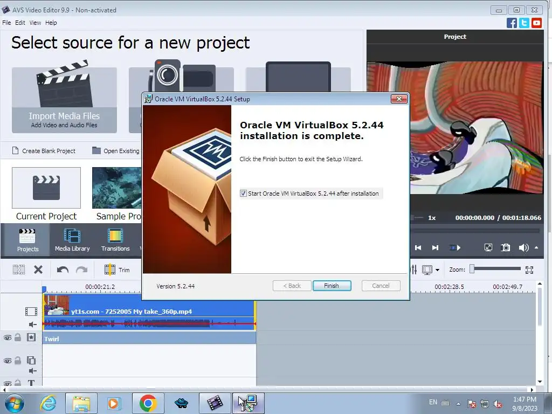Click the Back button in VirtualBox Setup
The width and height of the screenshot is (552, 414).
[x=292, y=286]
